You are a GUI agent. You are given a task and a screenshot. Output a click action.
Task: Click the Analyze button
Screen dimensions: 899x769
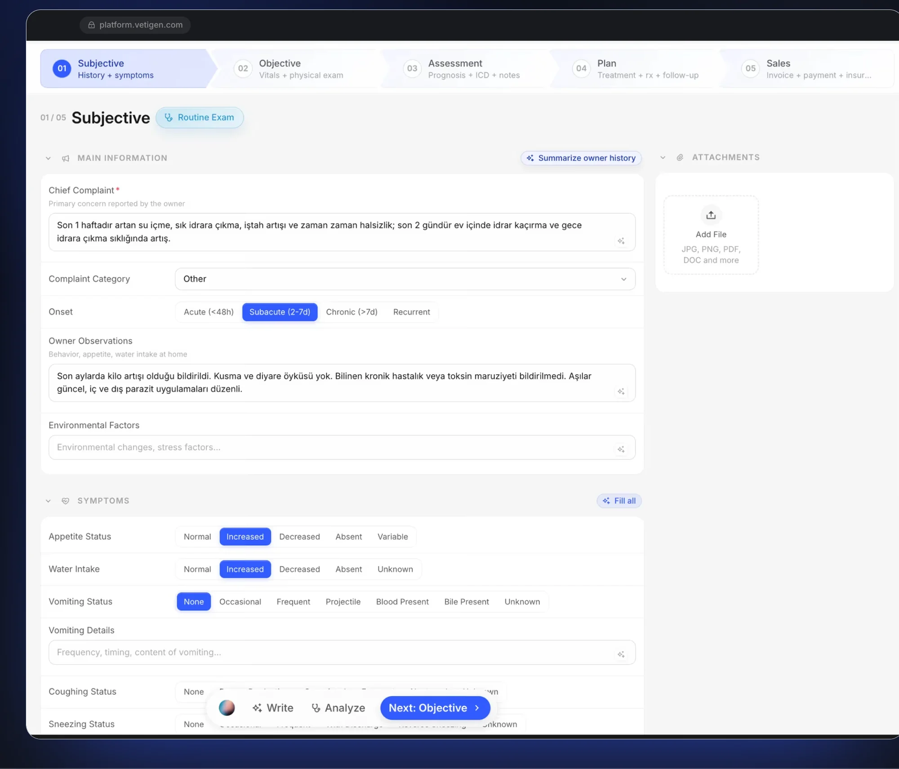[338, 708]
